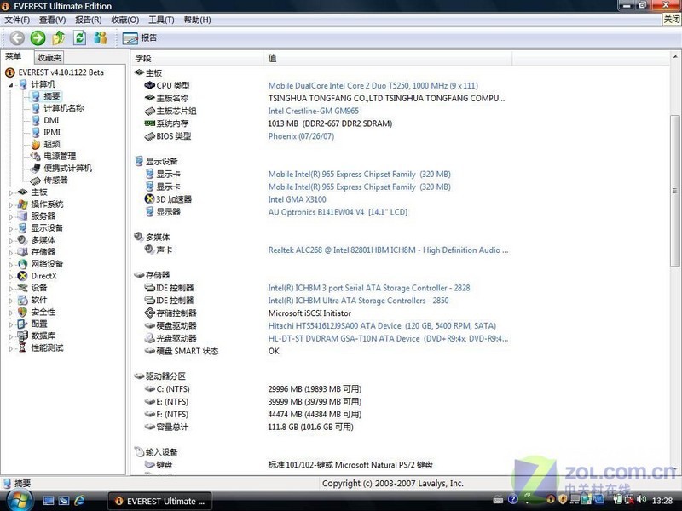682x511 pixels.
Task: Select IPMI in the tree
Action: coord(52,132)
